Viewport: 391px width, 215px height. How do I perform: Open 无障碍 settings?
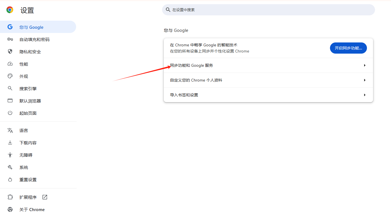tap(38, 155)
